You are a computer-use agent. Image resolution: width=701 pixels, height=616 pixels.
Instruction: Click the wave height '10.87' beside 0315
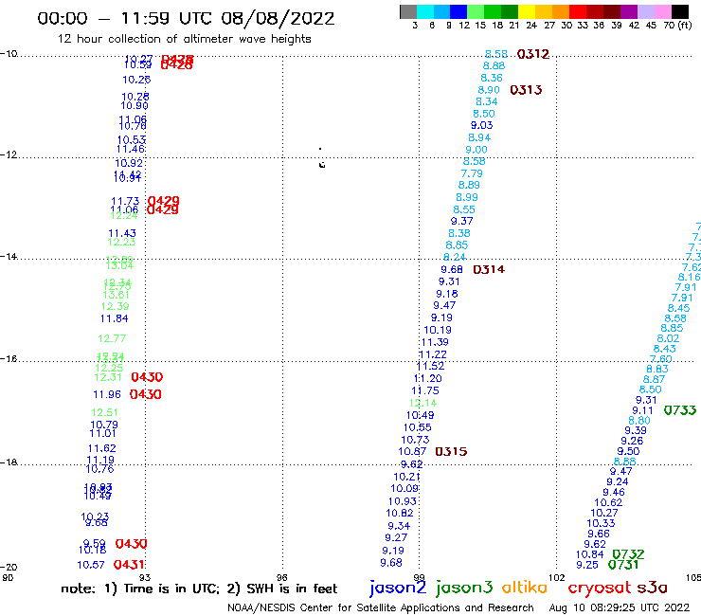[412, 452]
